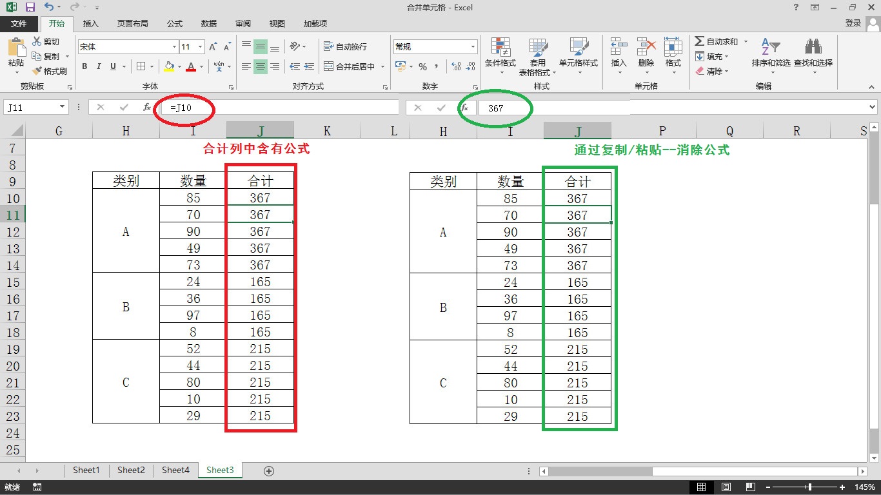Viewport: 881px width, 495px height.
Task: Select the Format Painter (格式刷) brush
Action: click(x=37, y=71)
